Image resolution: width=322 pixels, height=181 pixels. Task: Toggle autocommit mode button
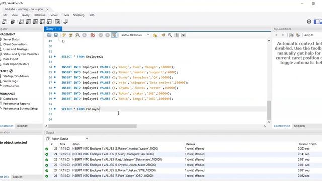(x=114, y=35)
